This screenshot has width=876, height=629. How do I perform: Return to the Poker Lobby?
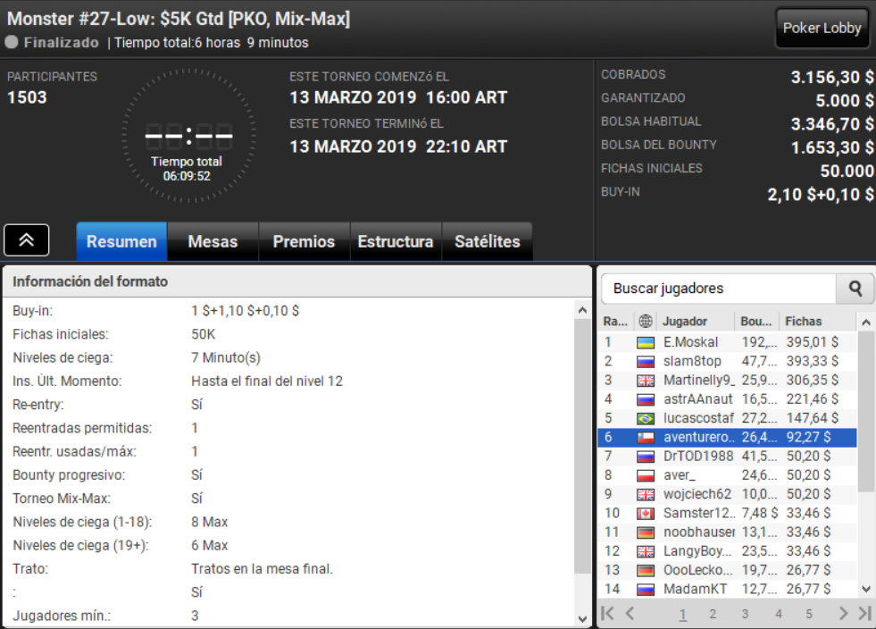pos(822,28)
